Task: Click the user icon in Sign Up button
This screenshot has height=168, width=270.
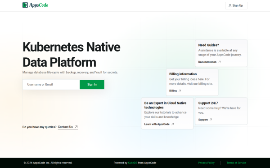Action: [230, 6]
